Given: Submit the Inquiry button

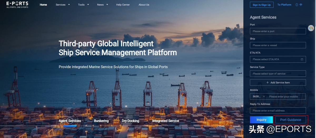Looking at the screenshot, I should coord(261,120).
